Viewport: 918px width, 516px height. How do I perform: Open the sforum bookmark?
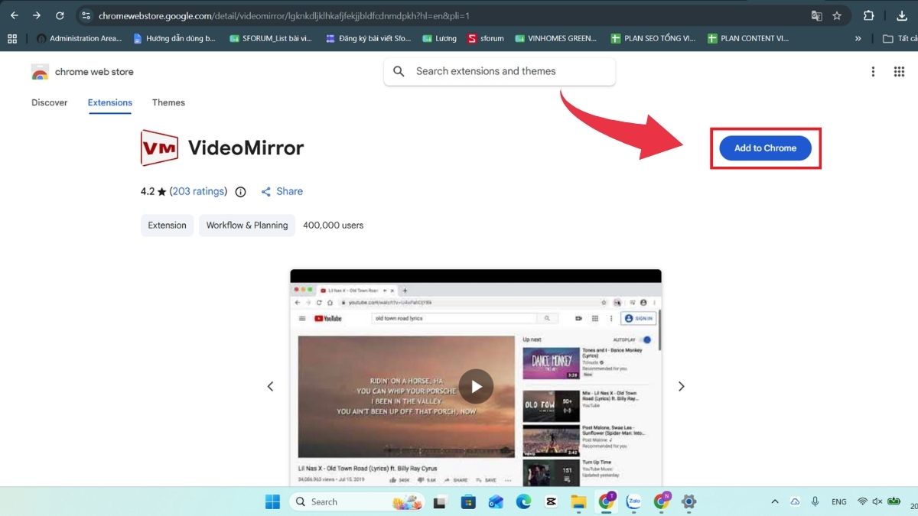pyautogui.click(x=486, y=38)
